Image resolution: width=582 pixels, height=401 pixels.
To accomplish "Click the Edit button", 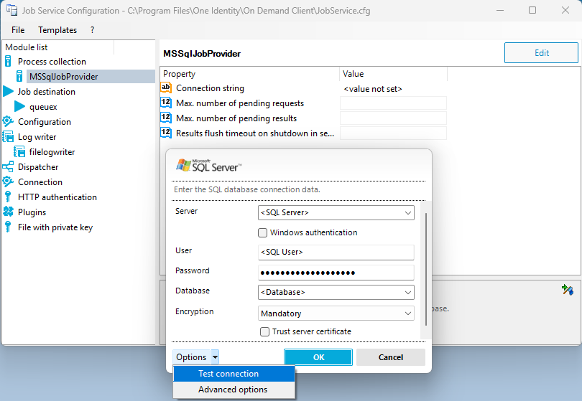I will 541,53.
